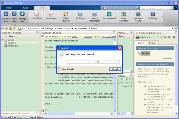Click the fx function browser icon

42,110
